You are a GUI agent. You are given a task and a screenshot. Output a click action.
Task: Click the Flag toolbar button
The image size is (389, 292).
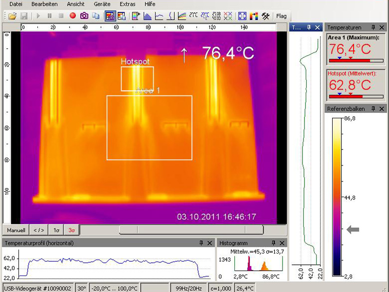pyautogui.click(x=282, y=16)
